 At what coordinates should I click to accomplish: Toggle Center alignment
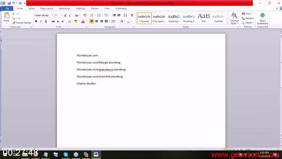coord(96,22)
